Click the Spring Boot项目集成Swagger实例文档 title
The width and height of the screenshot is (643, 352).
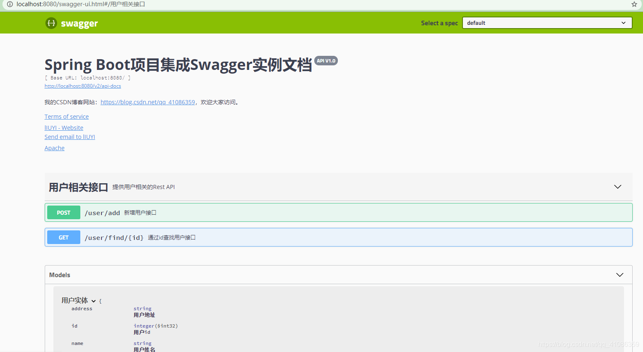click(178, 65)
